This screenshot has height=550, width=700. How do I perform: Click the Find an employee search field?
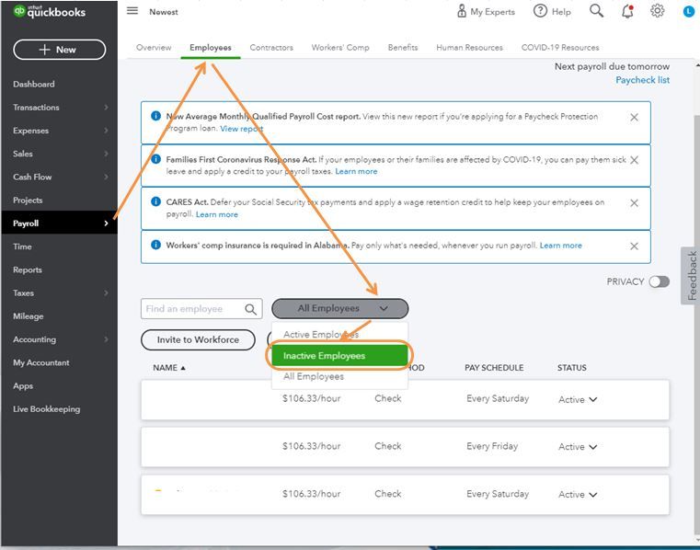[x=201, y=309]
